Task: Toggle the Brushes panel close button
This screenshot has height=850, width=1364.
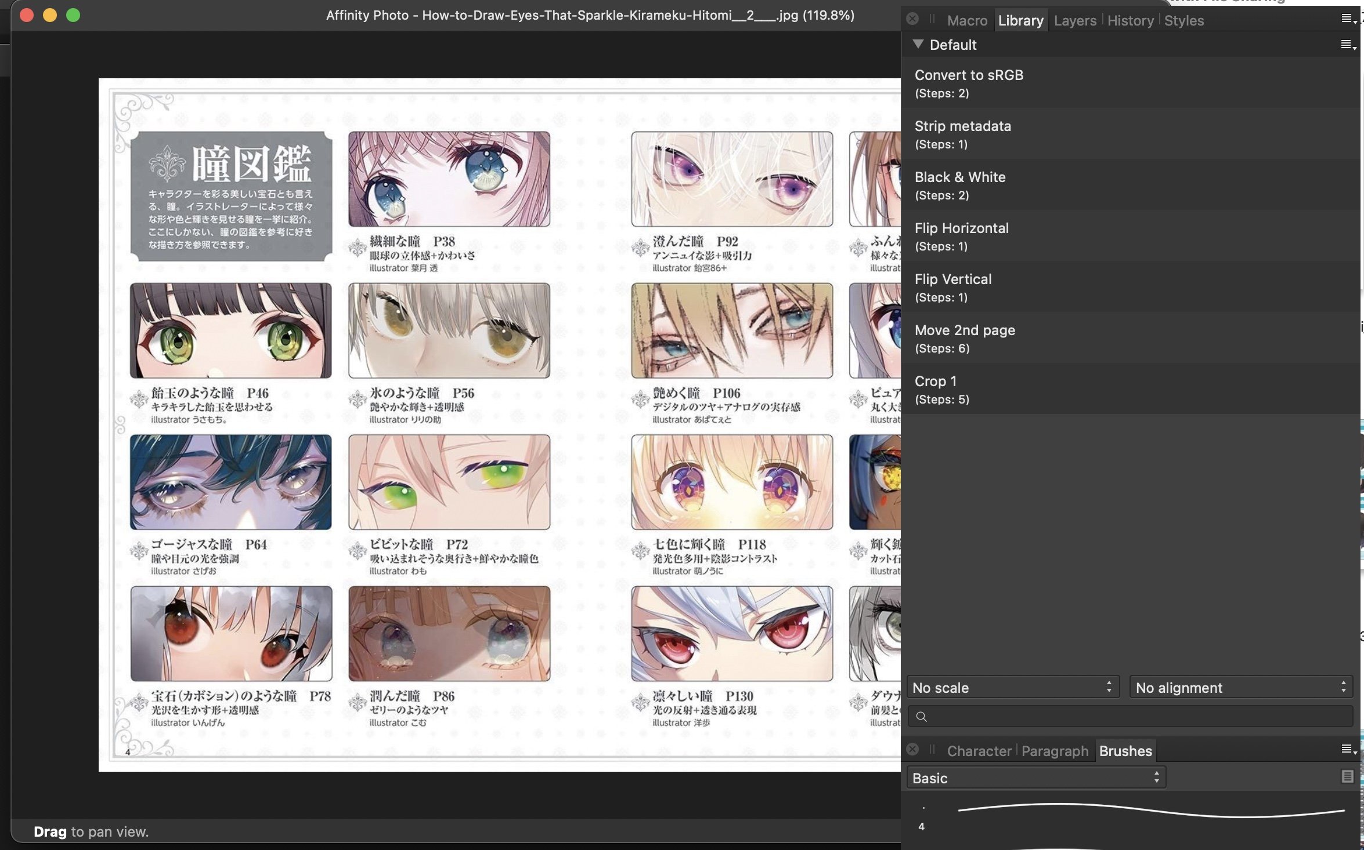Action: tap(910, 750)
